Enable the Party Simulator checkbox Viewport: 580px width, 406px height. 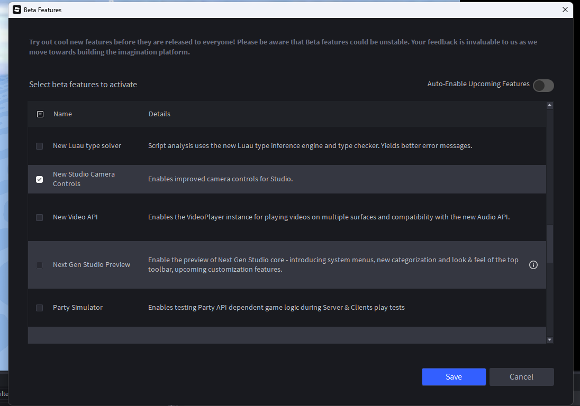(40, 308)
